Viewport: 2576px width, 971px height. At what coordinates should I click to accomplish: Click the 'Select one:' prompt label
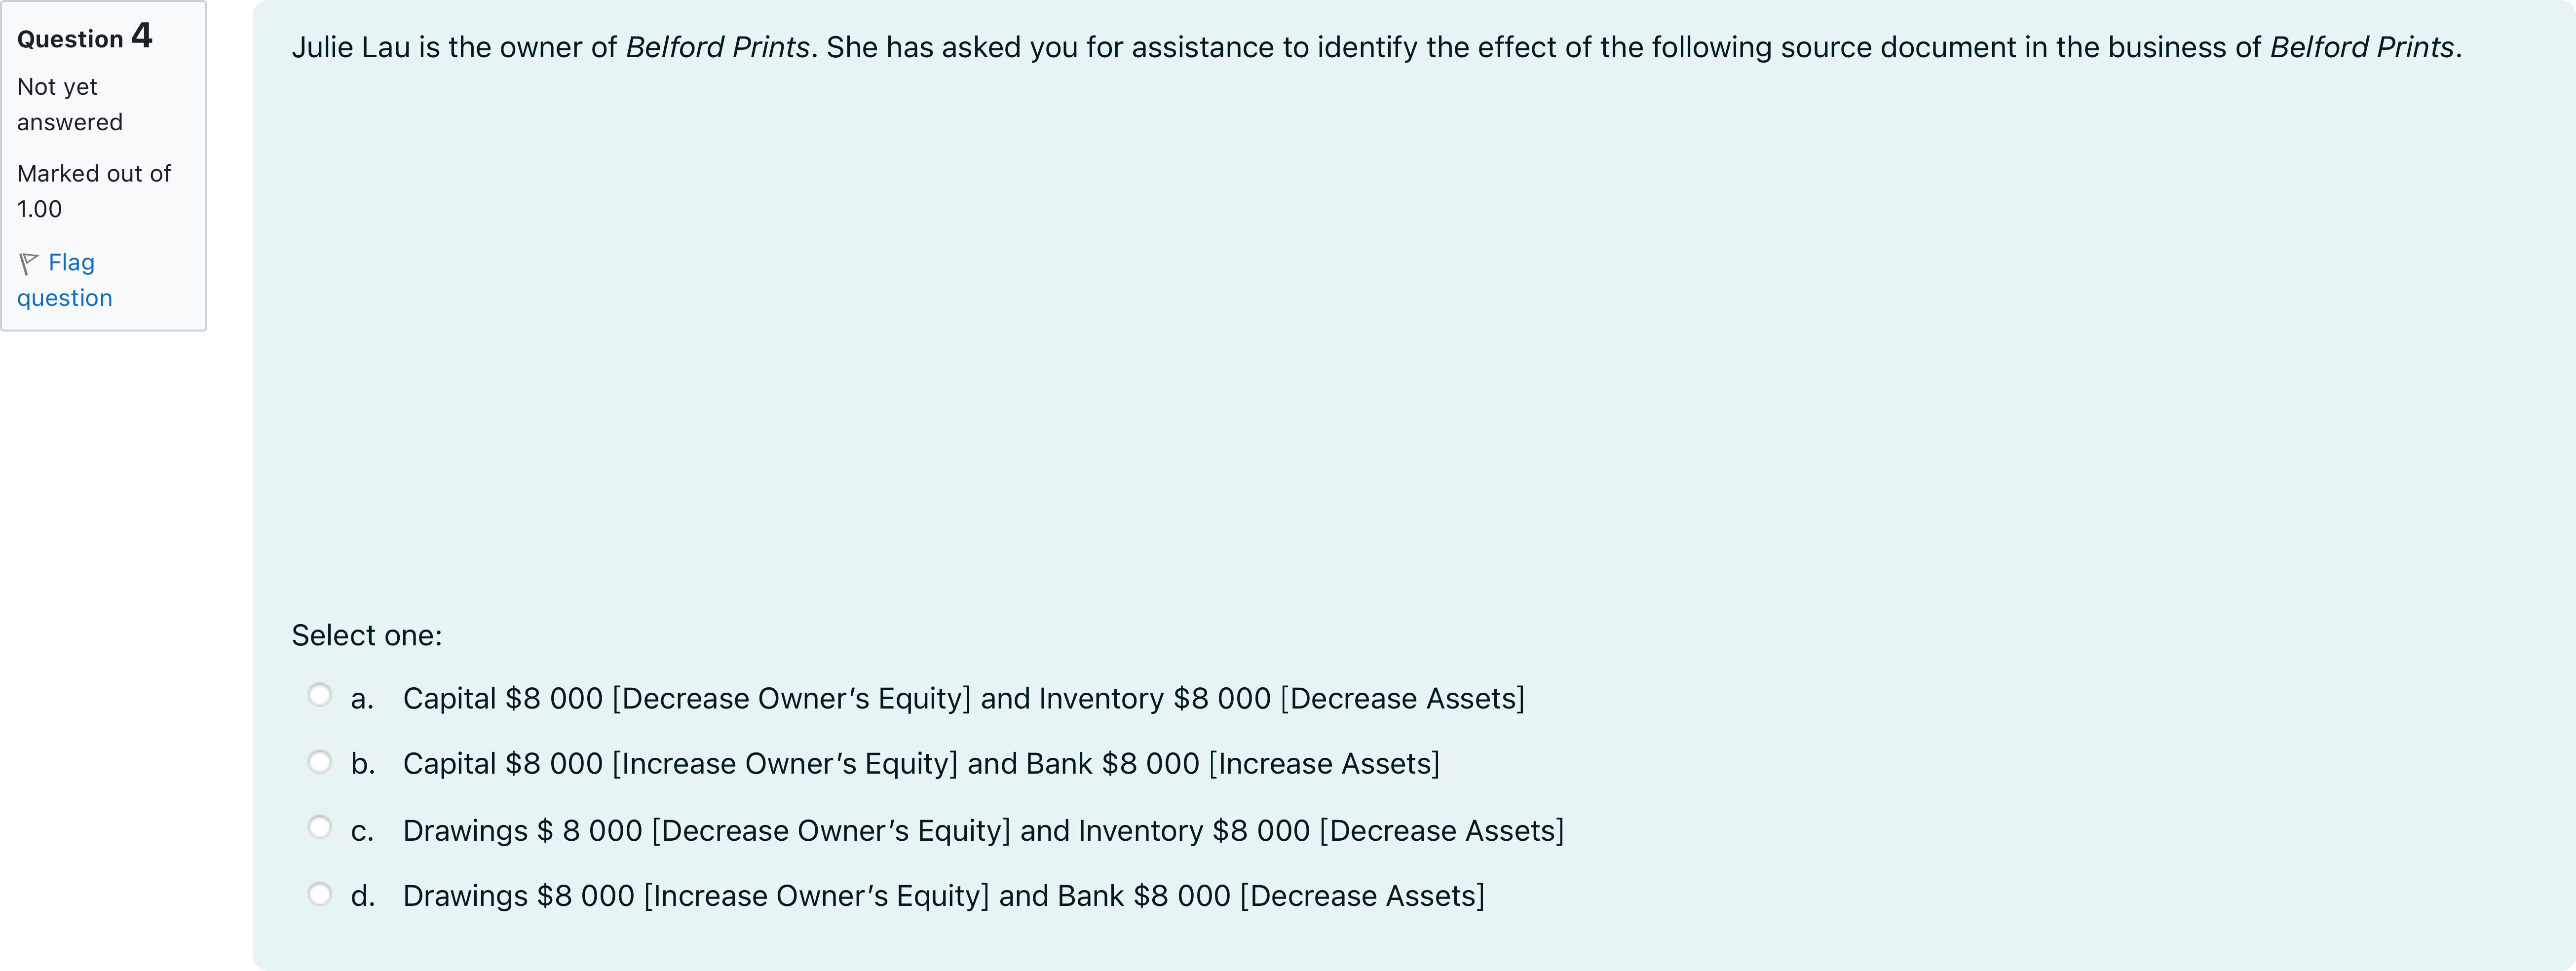point(367,635)
